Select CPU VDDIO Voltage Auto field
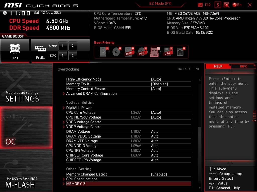Viewport: 257px width, 192px height. pos(155,146)
